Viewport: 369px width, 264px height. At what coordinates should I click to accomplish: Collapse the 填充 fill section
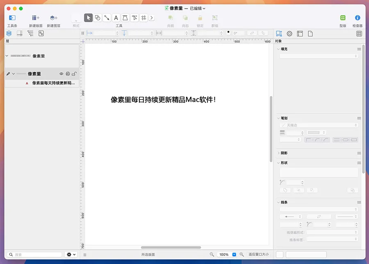coord(279,49)
